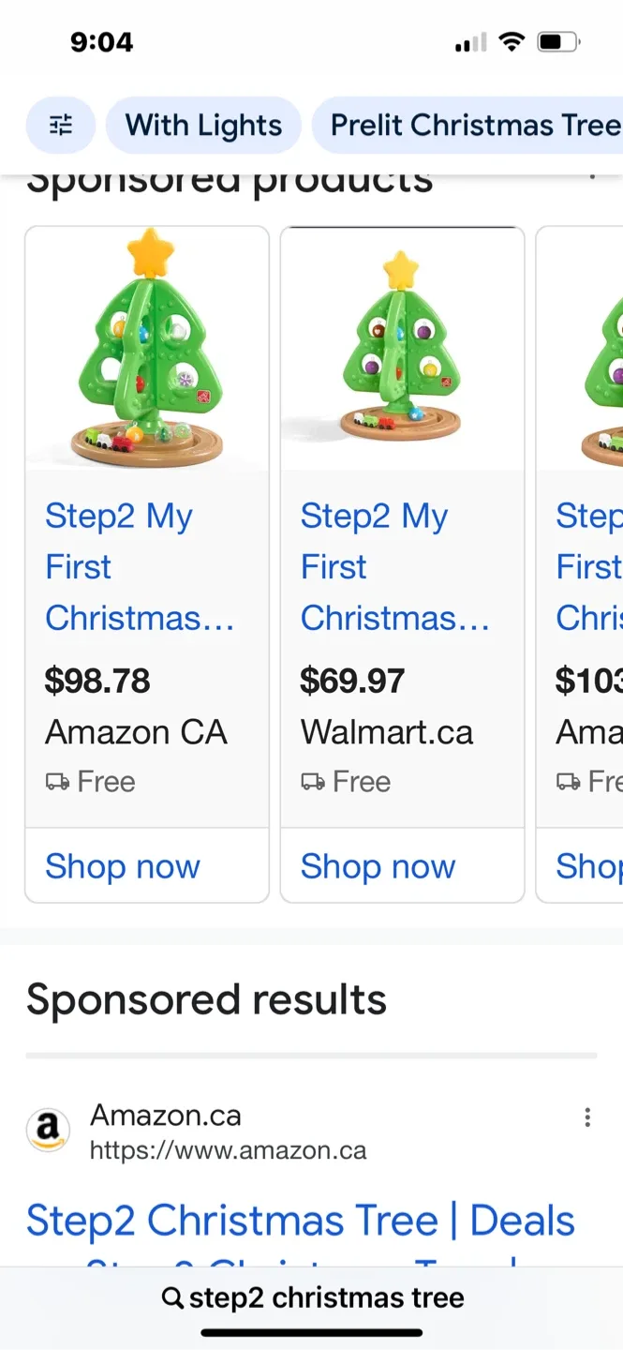623x1350 pixels.
Task: Toggle the Prelit Christmas Tree filter
Action: tap(468, 125)
